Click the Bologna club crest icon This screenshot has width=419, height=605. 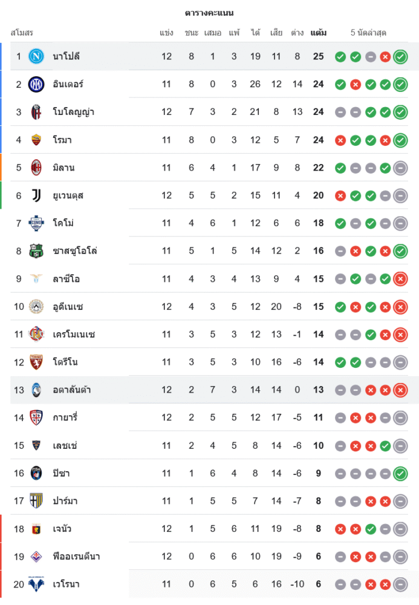pos(36,112)
